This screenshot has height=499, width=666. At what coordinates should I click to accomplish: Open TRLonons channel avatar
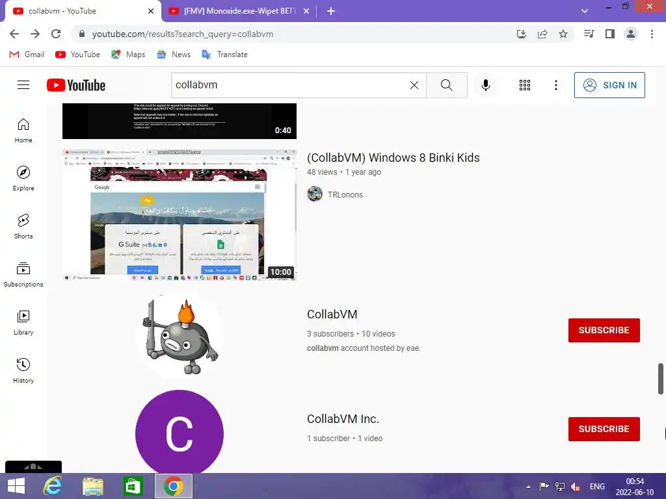click(315, 194)
